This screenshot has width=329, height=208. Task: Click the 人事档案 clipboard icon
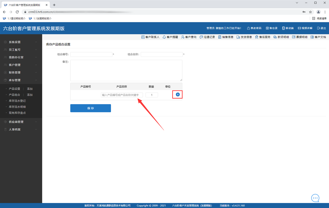[5, 130]
